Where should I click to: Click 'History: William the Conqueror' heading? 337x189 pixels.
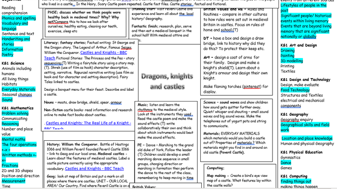point(72,145)
